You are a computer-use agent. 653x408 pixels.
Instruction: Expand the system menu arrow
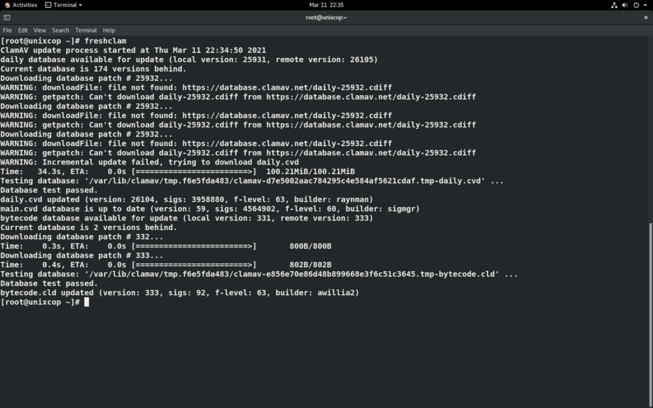(x=645, y=5)
